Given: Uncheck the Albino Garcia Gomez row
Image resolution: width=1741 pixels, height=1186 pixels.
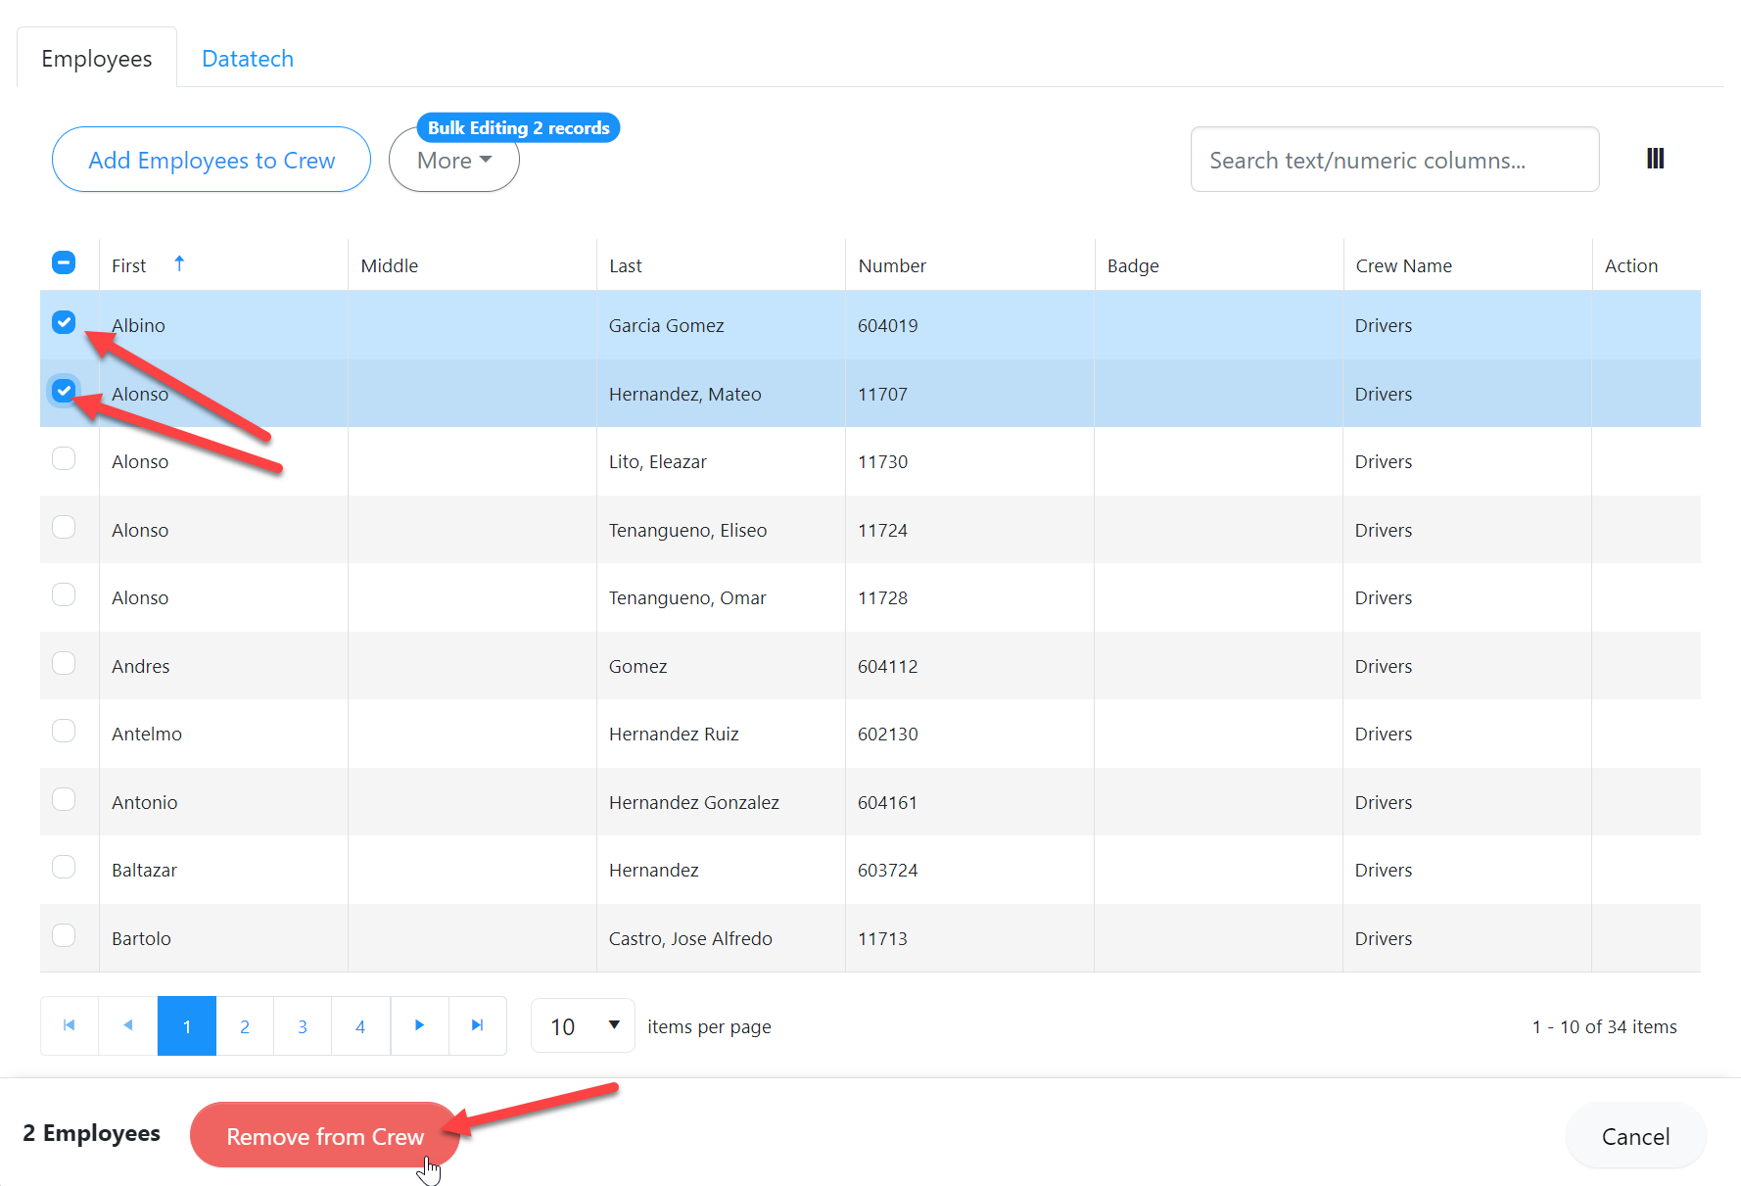Looking at the screenshot, I should 64,322.
